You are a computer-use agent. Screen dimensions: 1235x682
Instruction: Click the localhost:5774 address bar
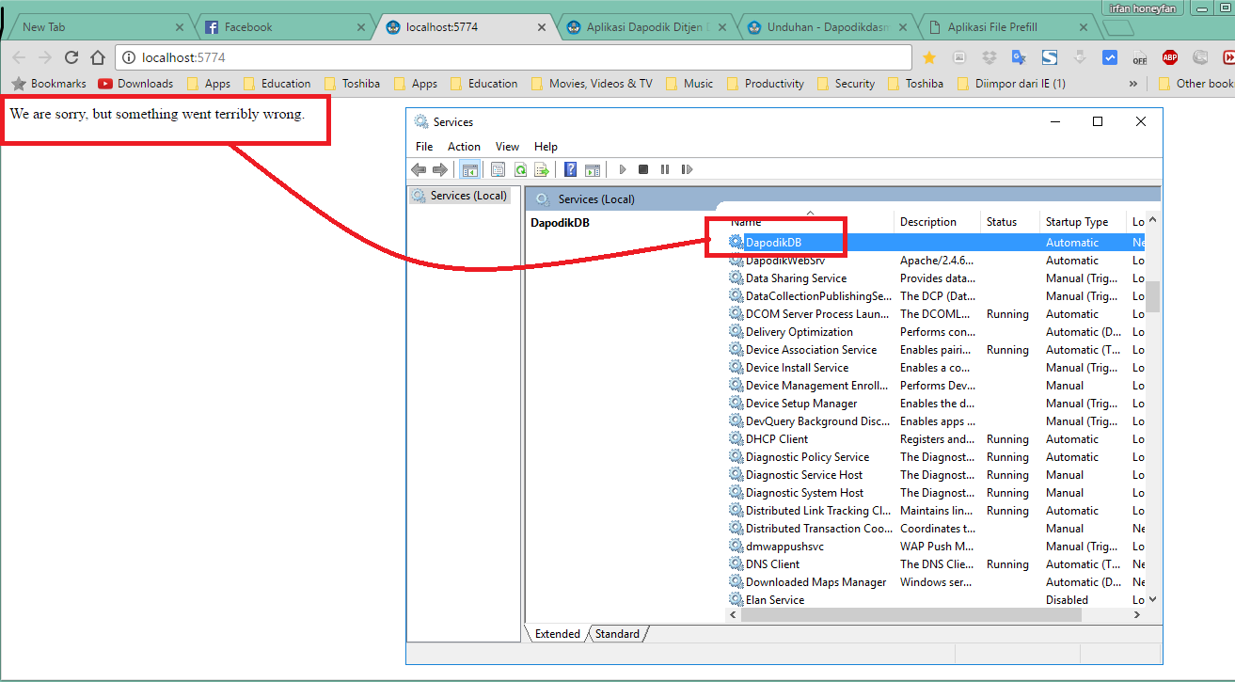513,57
